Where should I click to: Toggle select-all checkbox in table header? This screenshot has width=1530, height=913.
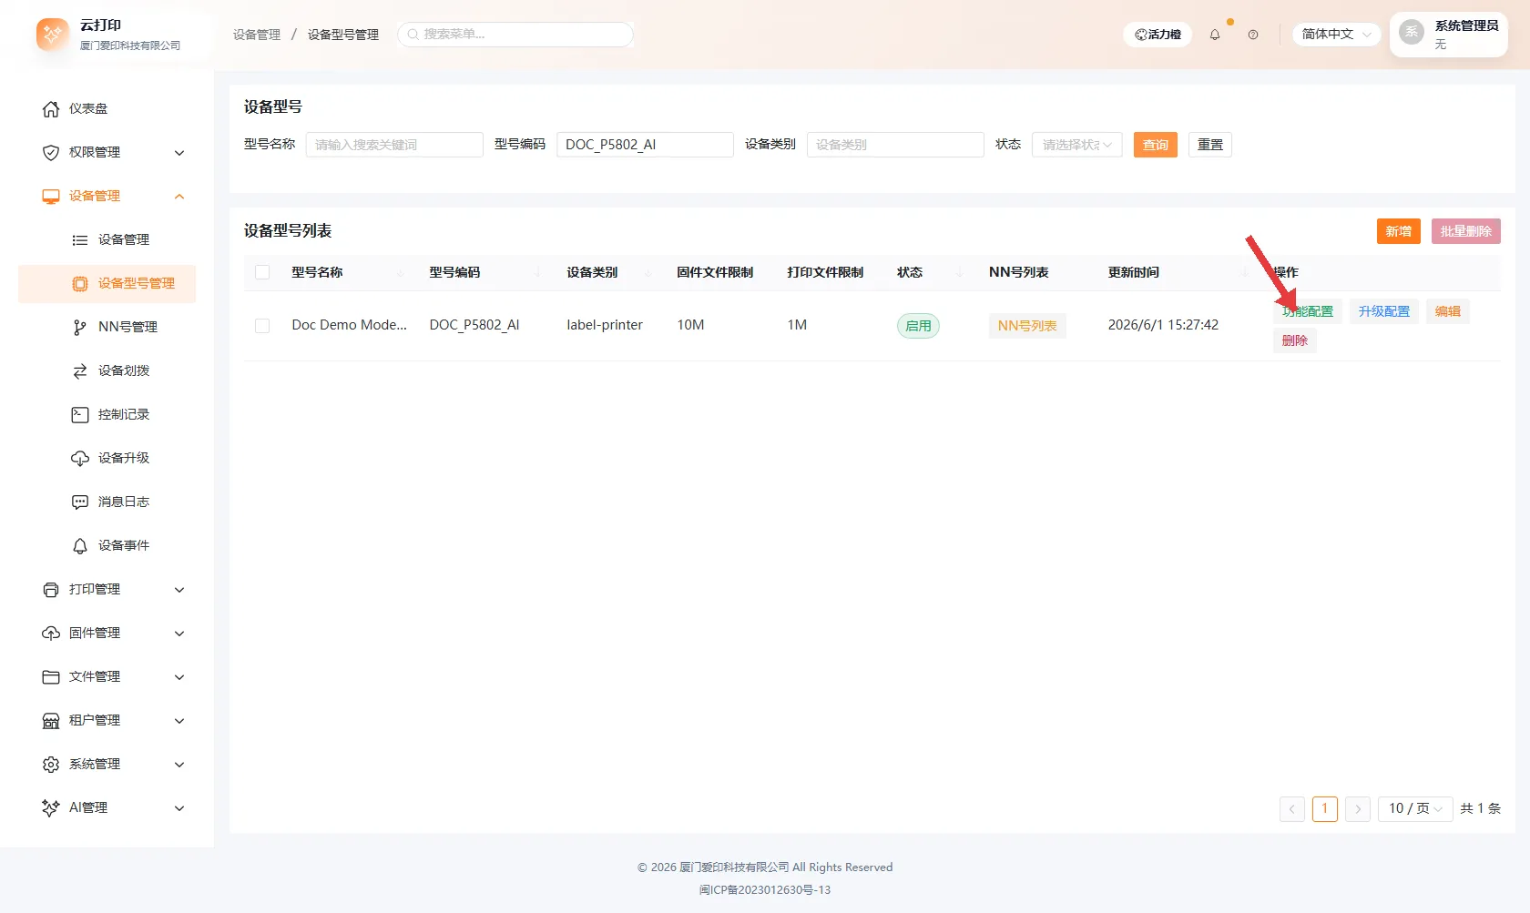262,272
